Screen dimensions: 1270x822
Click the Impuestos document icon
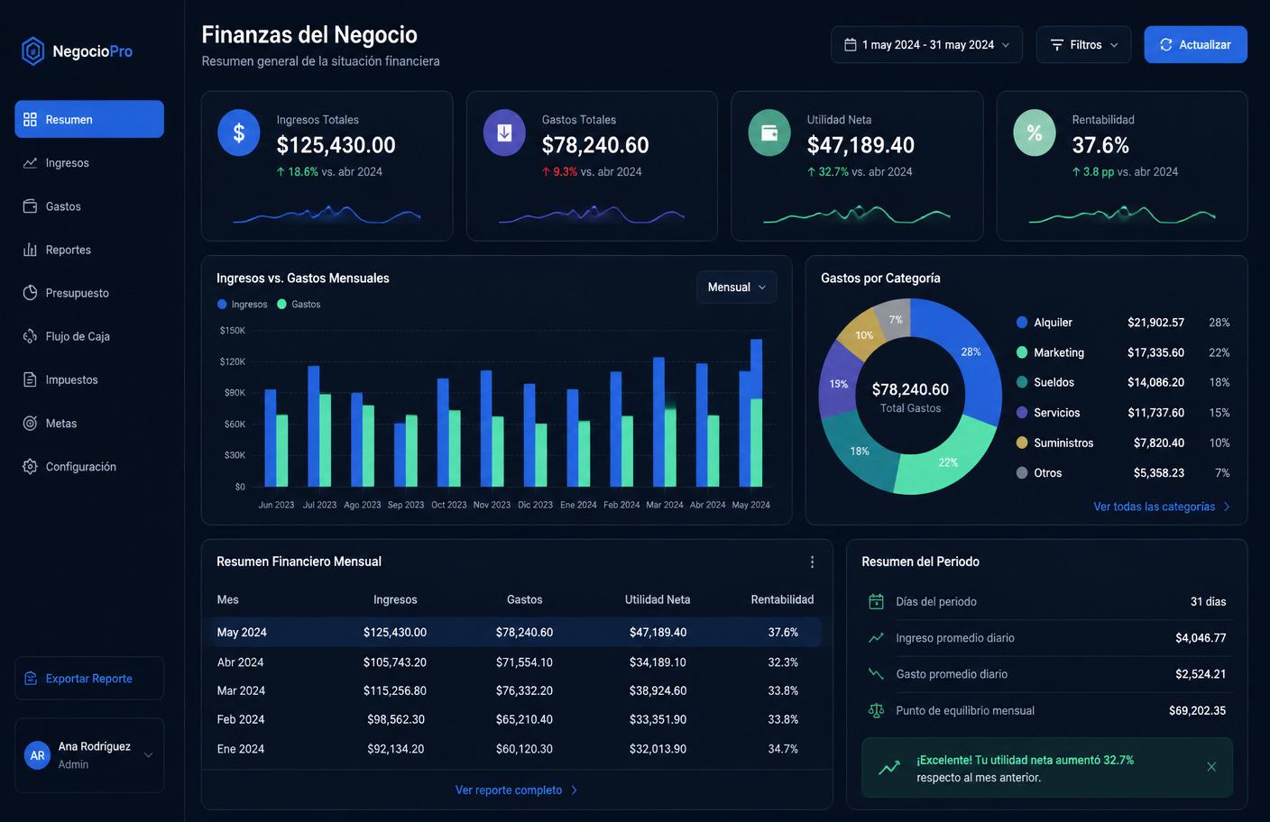pyautogui.click(x=30, y=379)
